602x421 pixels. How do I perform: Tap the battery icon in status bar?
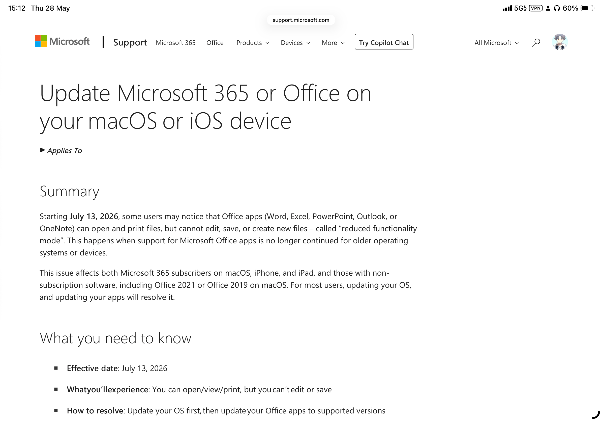coord(587,8)
